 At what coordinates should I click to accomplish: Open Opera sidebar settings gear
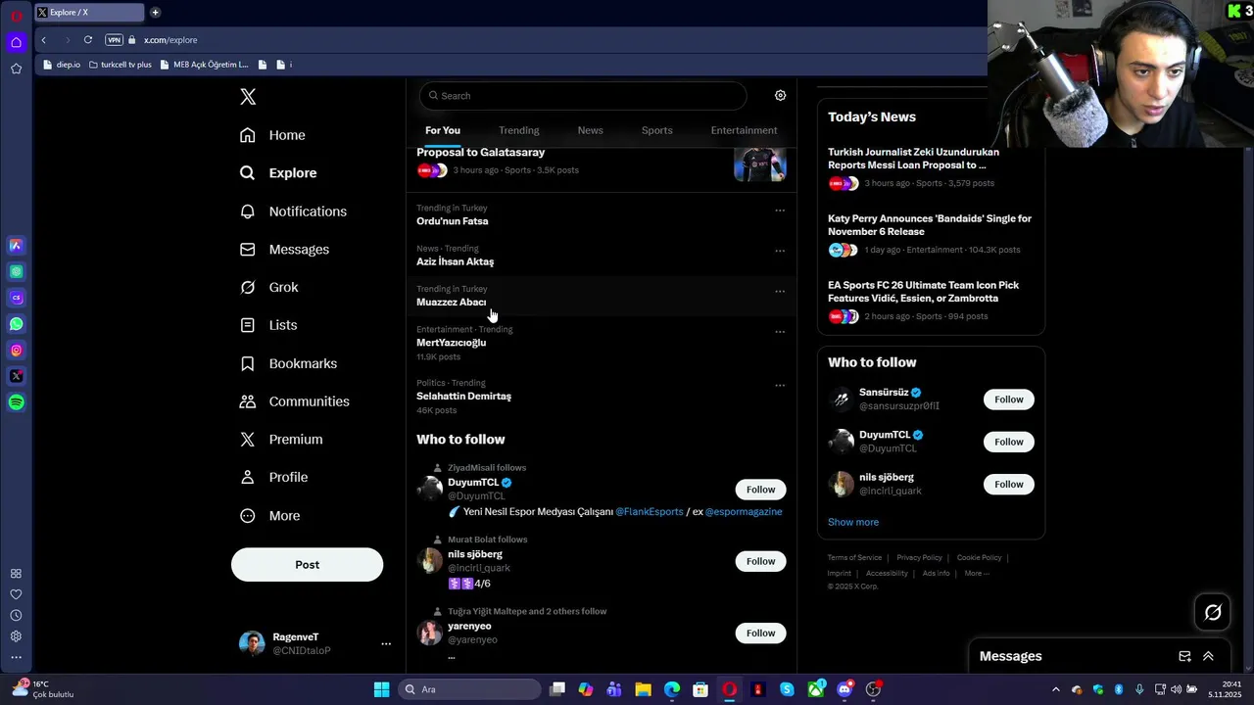(x=16, y=636)
